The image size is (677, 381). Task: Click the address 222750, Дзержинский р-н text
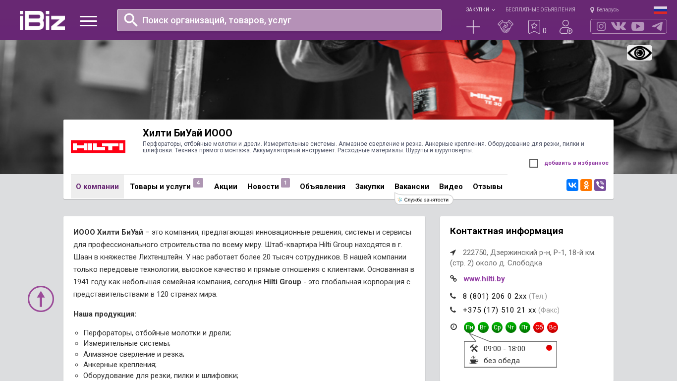point(523,257)
